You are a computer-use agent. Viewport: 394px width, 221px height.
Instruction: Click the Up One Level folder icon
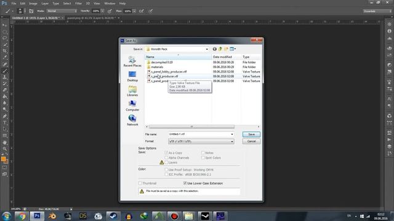pos(220,49)
